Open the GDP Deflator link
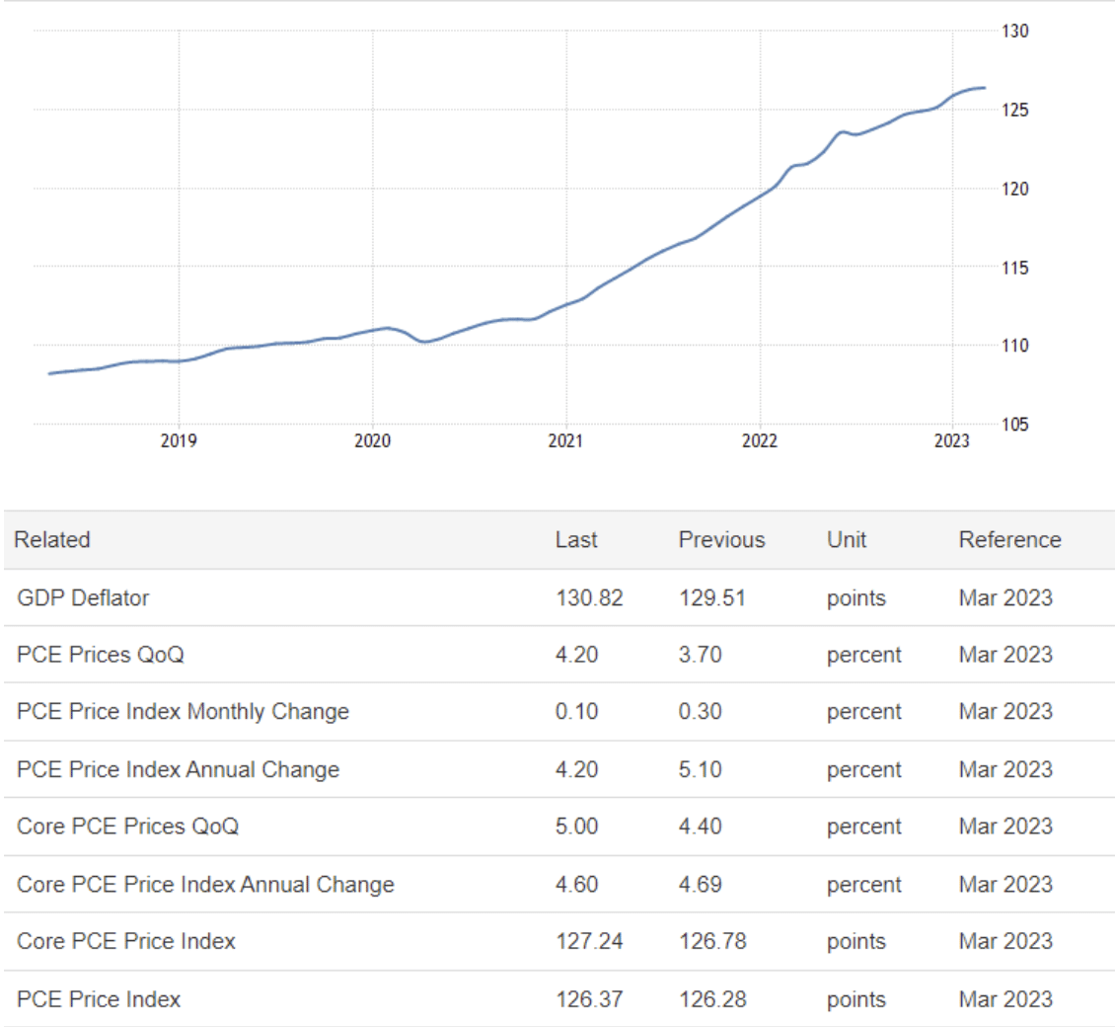1115x1027 pixels. click(83, 597)
